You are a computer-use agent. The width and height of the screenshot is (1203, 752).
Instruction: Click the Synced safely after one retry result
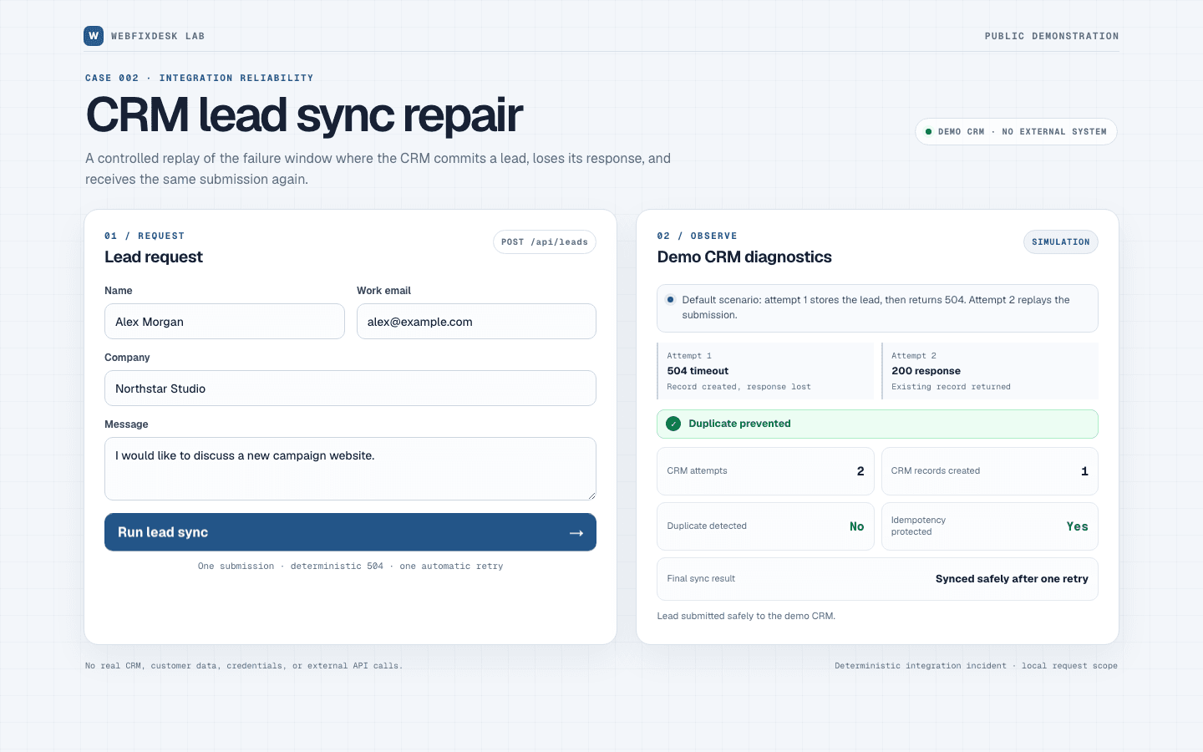pyautogui.click(x=1012, y=578)
